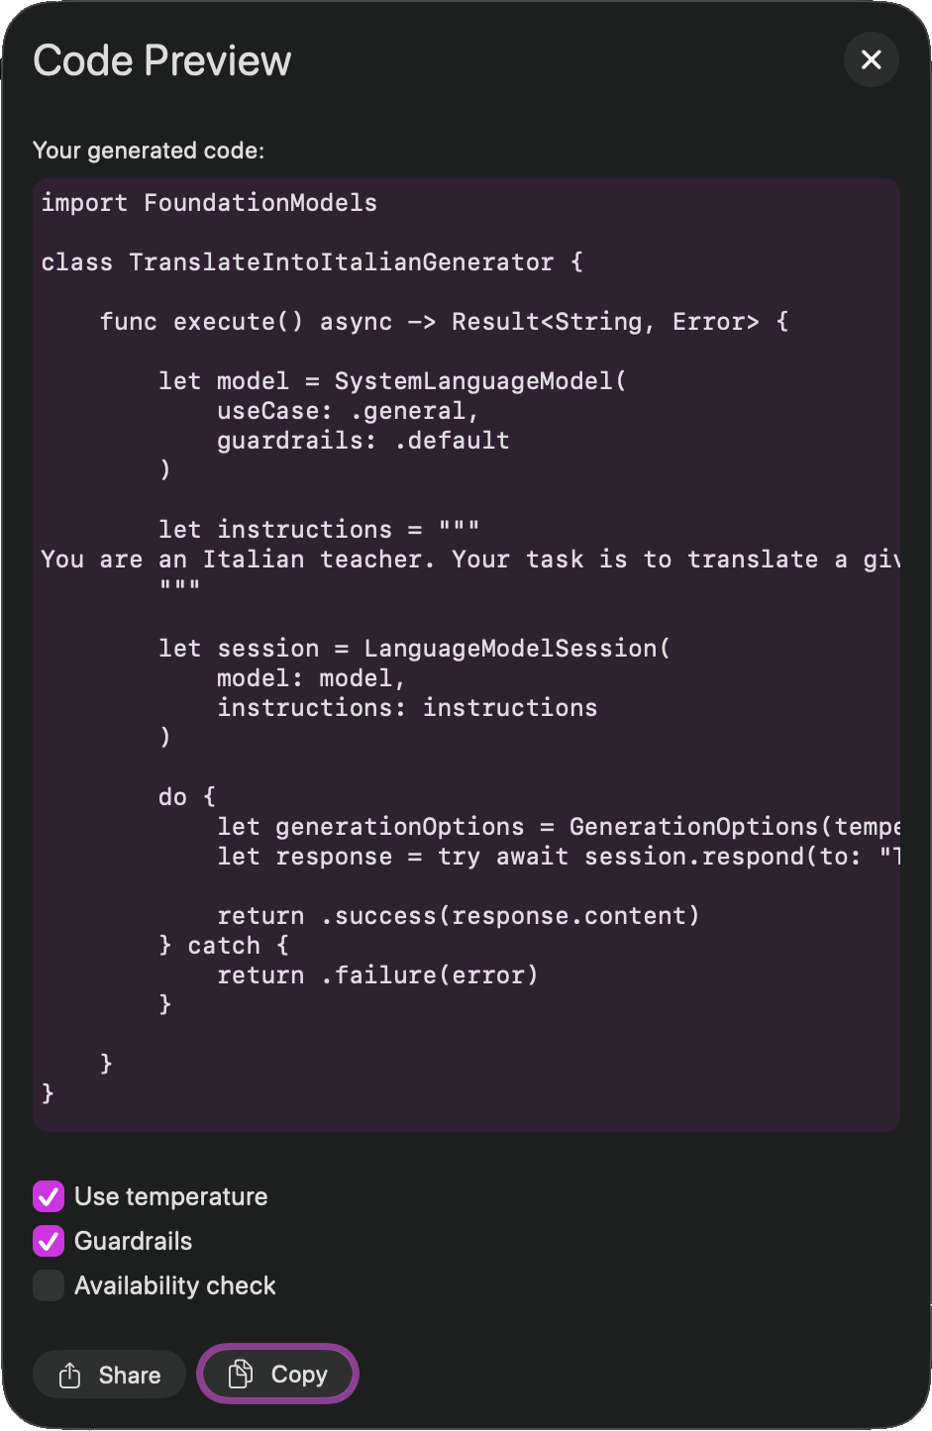Image resolution: width=932 pixels, height=1431 pixels.
Task: Click the upload arrow icon beside Share label
Action: (69, 1375)
